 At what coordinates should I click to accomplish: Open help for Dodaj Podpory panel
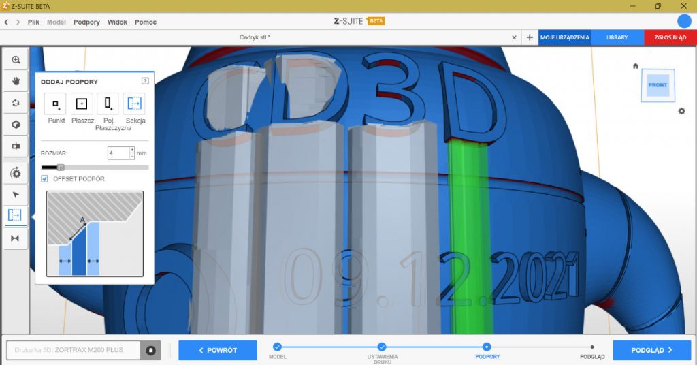[x=145, y=81]
